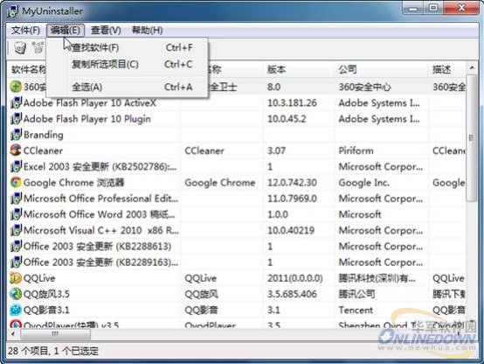Click the horizontal scrollbar thumb
The image size is (484, 364).
click(55, 334)
